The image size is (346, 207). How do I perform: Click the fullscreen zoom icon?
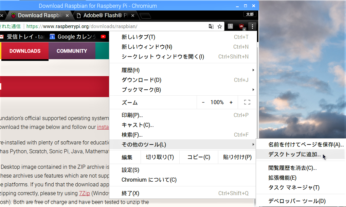(247, 102)
